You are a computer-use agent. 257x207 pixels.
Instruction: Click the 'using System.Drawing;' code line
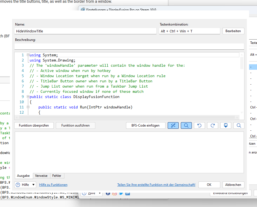tap(52, 60)
